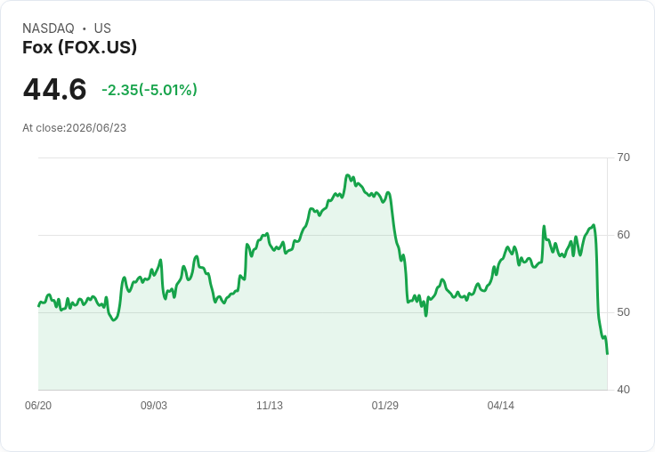This screenshot has height=452, width=655.
Task: Click the chart dip just below 50 in February
Action: (x=426, y=315)
